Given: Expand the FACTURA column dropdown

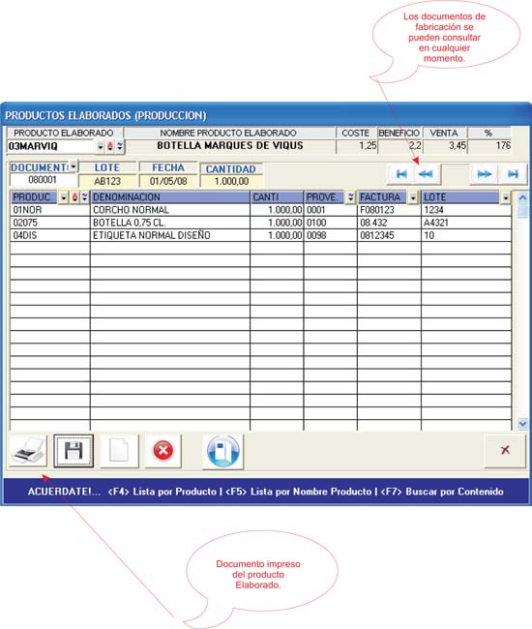Looking at the screenshot, I should pos(413,197).
